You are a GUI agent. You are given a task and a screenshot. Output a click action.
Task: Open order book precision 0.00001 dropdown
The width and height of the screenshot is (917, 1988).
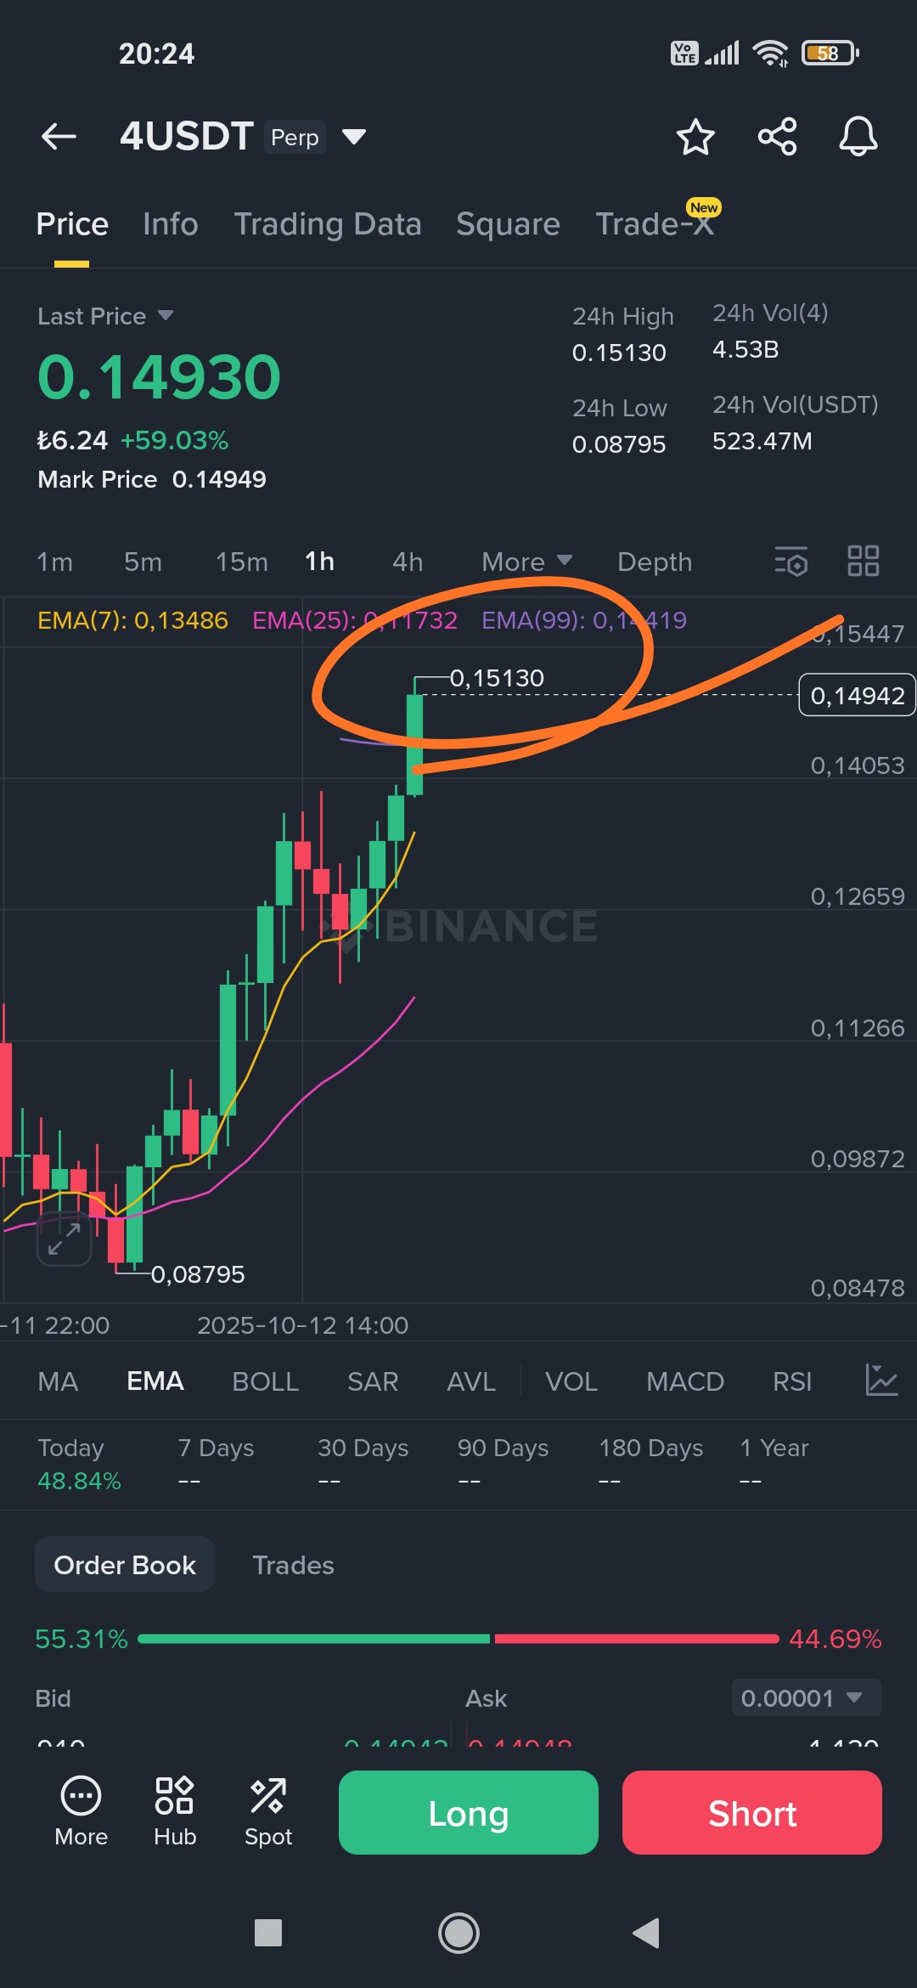tap(806, 1698)
